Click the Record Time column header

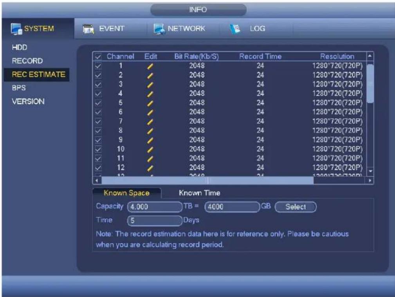(x=260, y=56)
